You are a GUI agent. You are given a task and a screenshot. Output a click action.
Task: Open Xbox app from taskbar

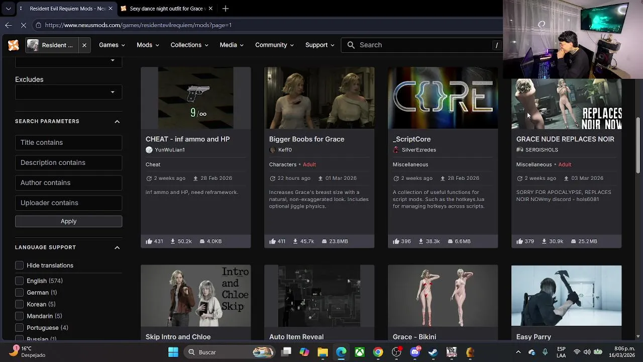tap(360, 352)
